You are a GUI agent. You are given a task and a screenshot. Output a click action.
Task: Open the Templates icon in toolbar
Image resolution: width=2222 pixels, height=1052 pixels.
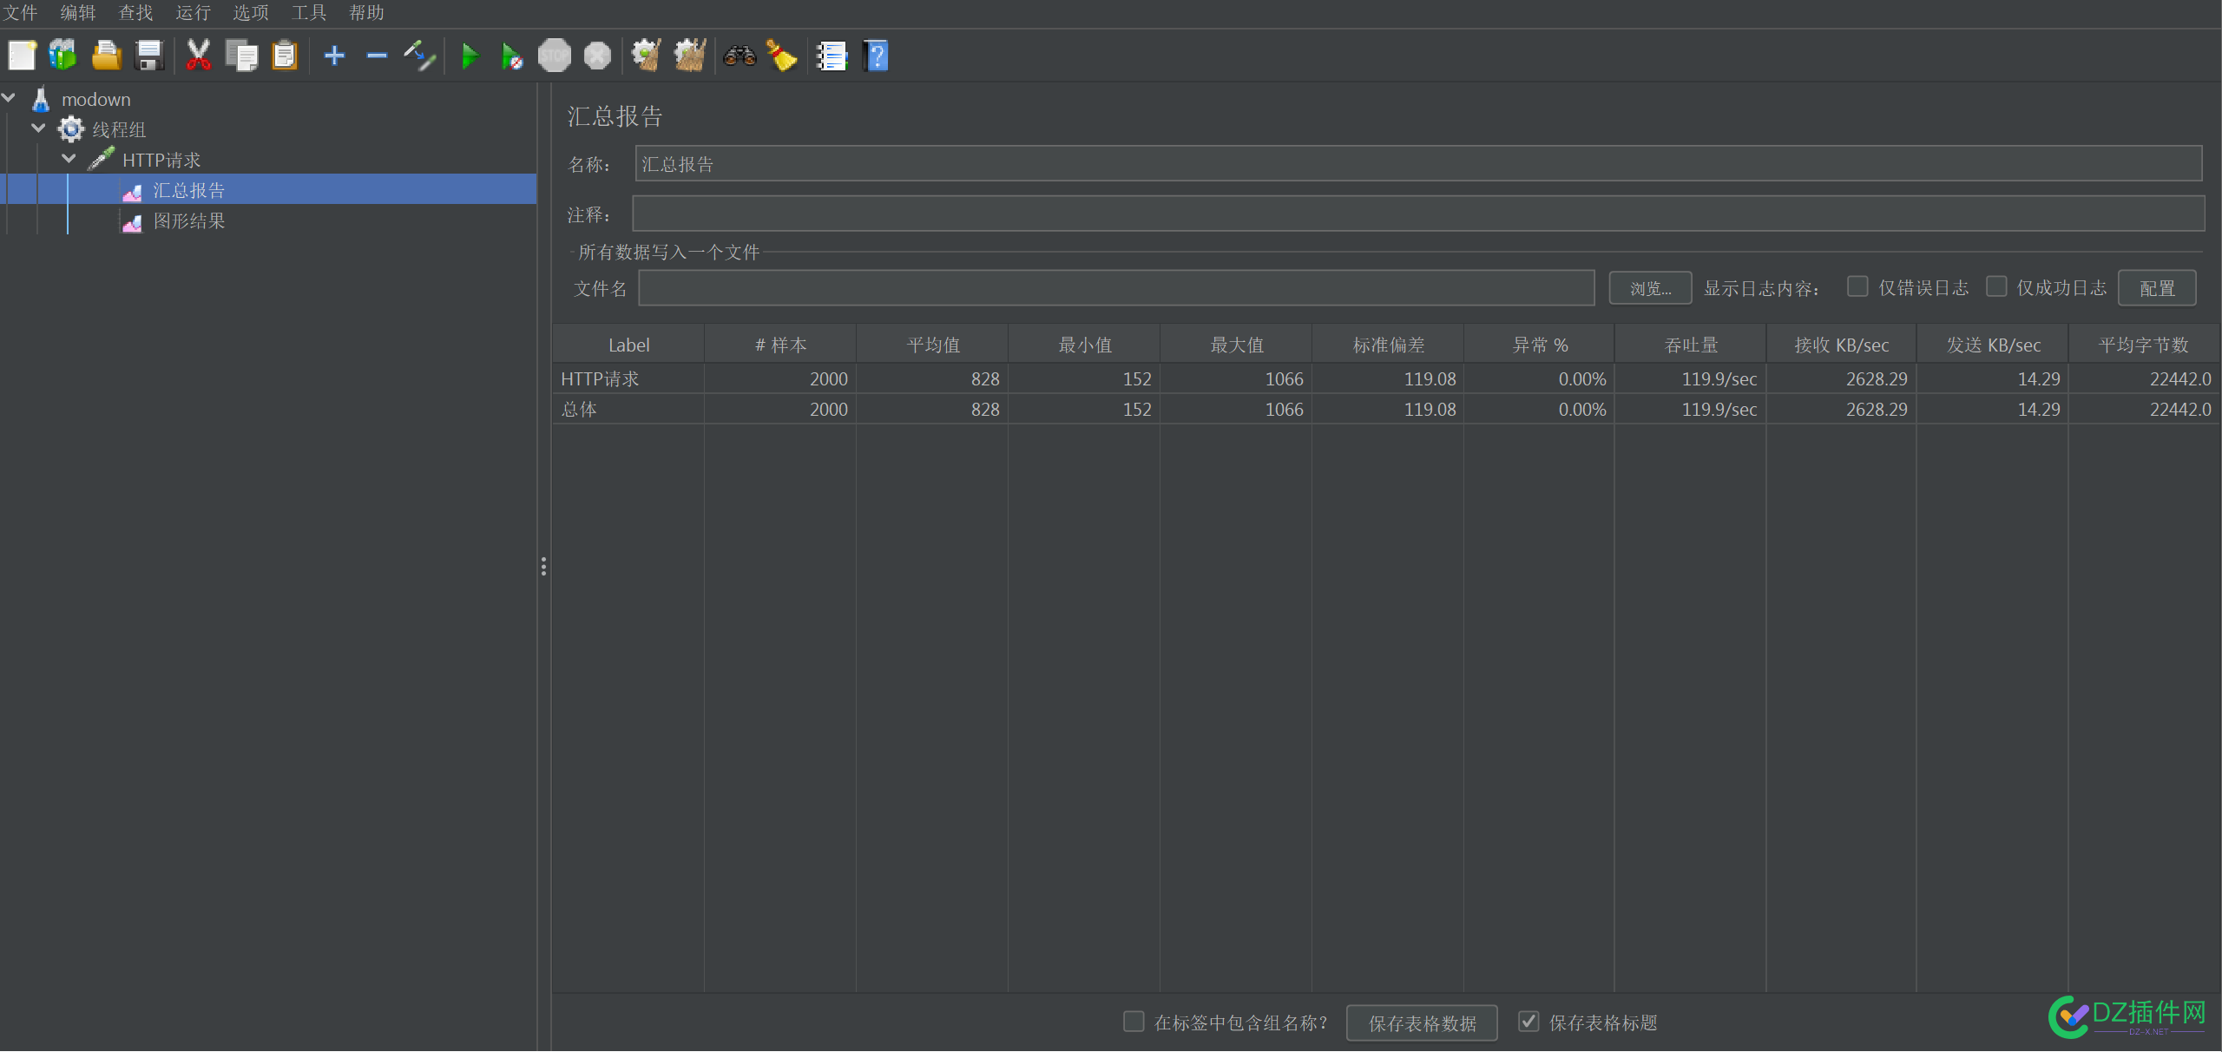click(x=63, y=56)
